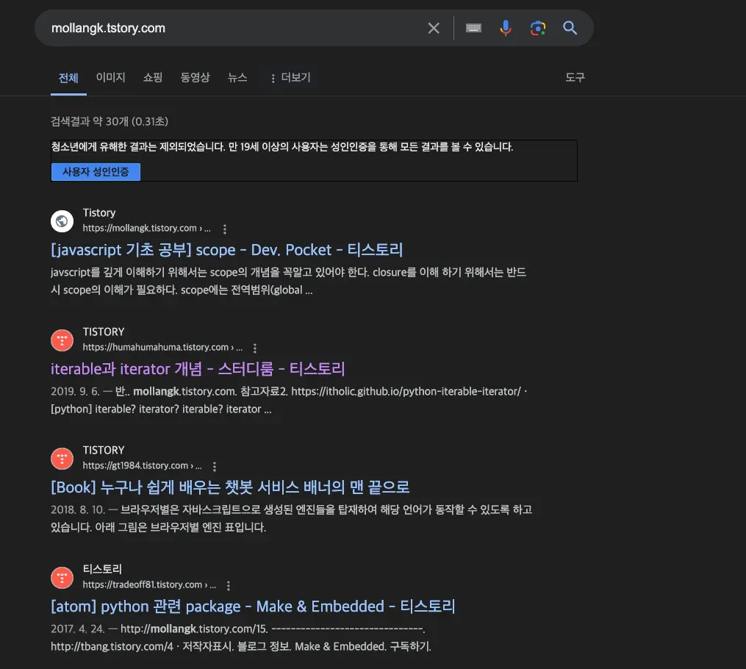
Task: Click the snippet dated 2017. 4. 24.
Action: [241, 637]
